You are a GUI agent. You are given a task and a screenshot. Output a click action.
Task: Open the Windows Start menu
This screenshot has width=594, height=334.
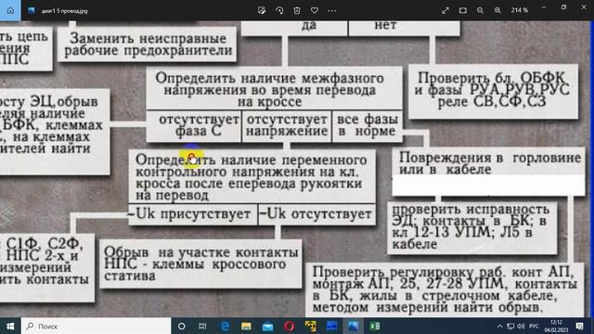click(10, 326)
